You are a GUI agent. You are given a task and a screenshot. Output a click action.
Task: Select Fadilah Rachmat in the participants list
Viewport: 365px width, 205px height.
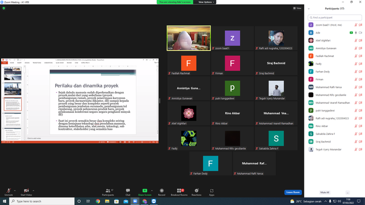point(335,56)
